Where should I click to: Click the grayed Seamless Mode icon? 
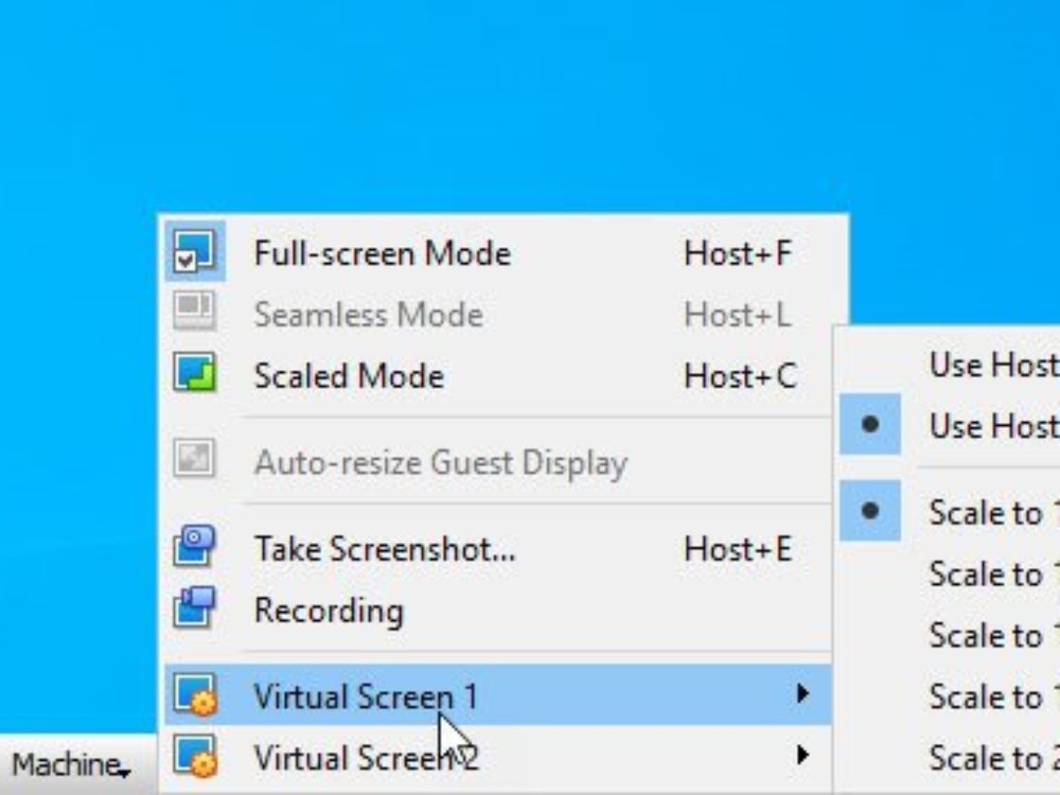(194, 313)
